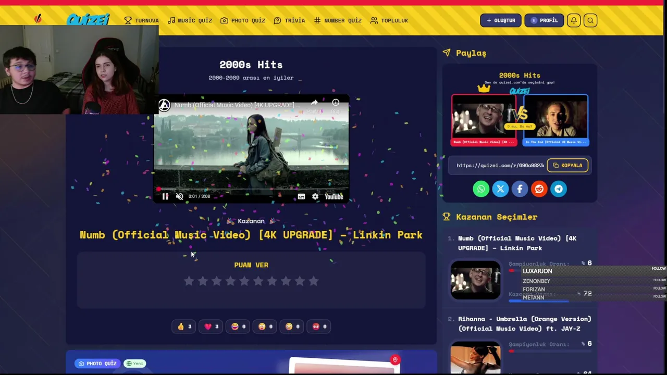
Task: Open the Photo Quiz banner tag
Action: tap(97, 364)
